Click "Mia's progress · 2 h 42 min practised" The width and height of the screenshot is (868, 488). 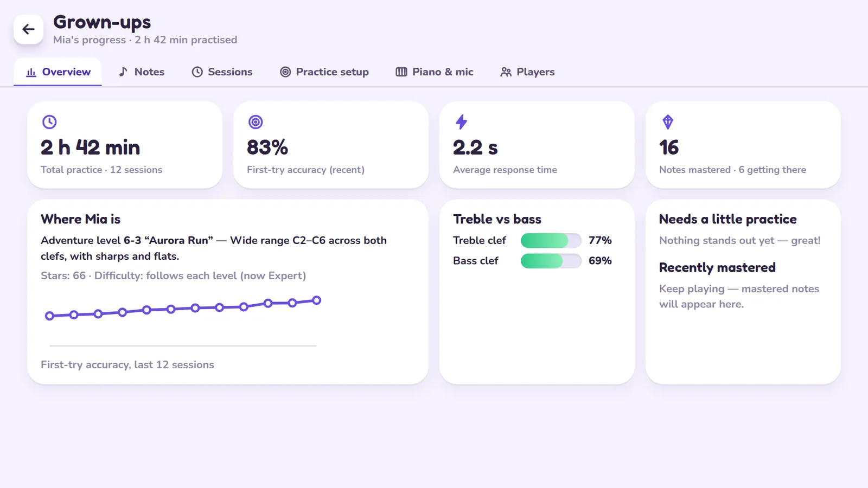(x=145, y=40)
